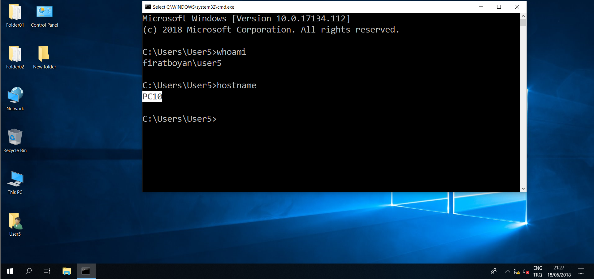Activate cmd.exe taskbar button
This screenshot has width=594, height=279.
(x=86, y=271)
